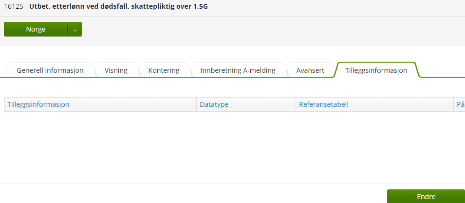Sort by the Tilleggsinformasjon column header

(38, 104)
